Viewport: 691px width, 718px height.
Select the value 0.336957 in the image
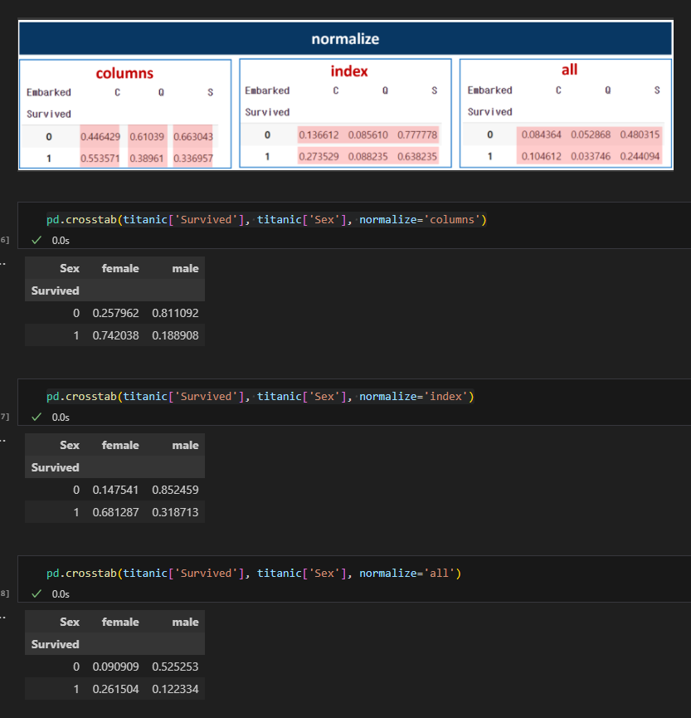click(x=193, y=159)
